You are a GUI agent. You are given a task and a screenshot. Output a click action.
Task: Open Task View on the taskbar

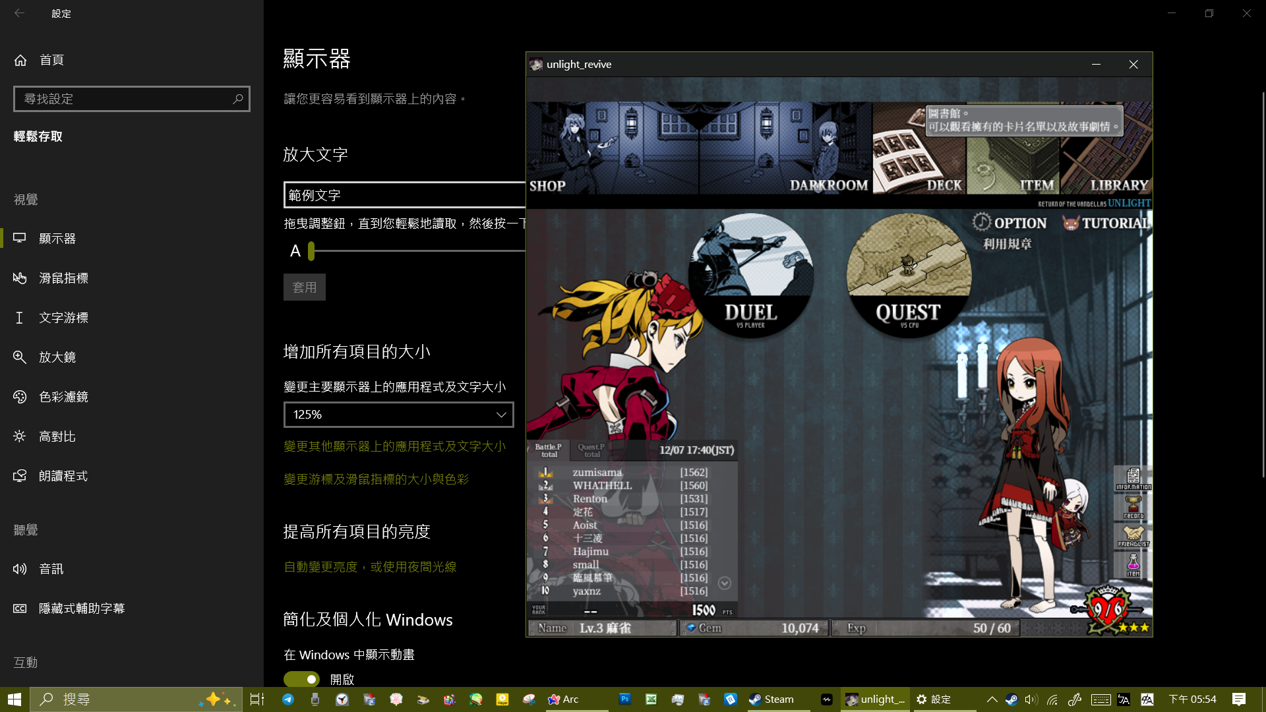(257, 699)
